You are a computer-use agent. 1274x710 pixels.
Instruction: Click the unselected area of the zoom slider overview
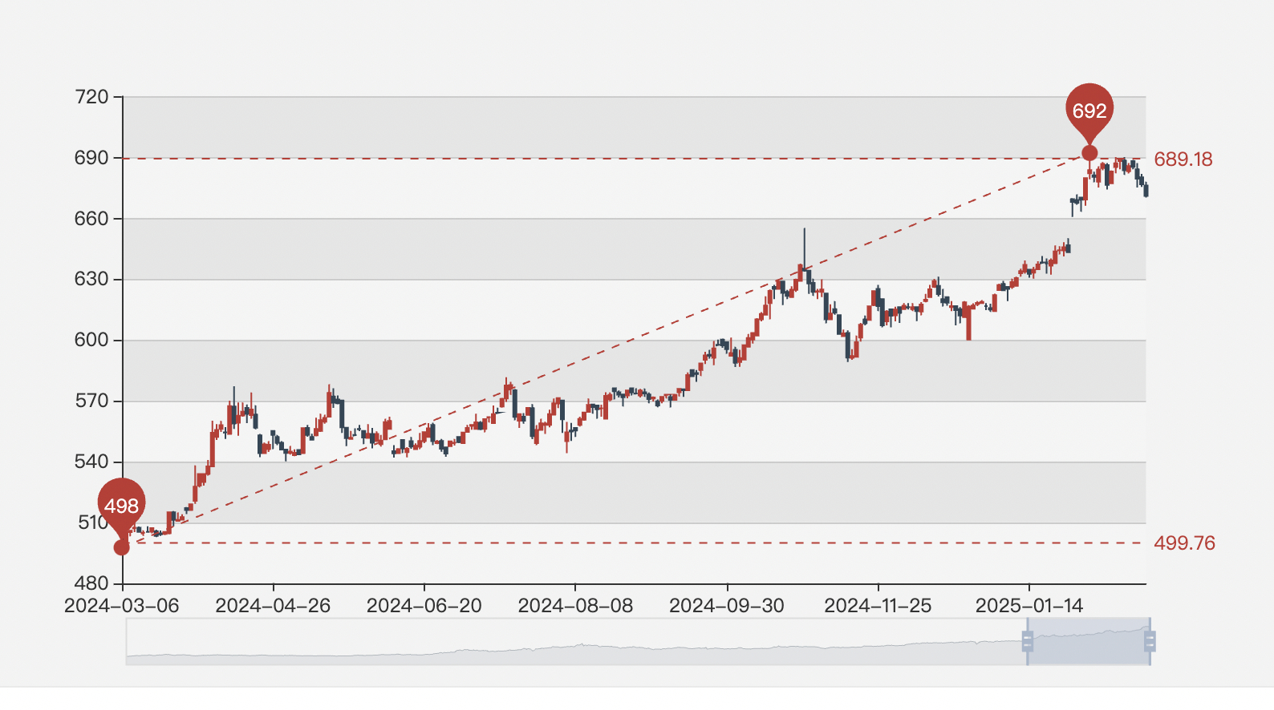[576, 642]
